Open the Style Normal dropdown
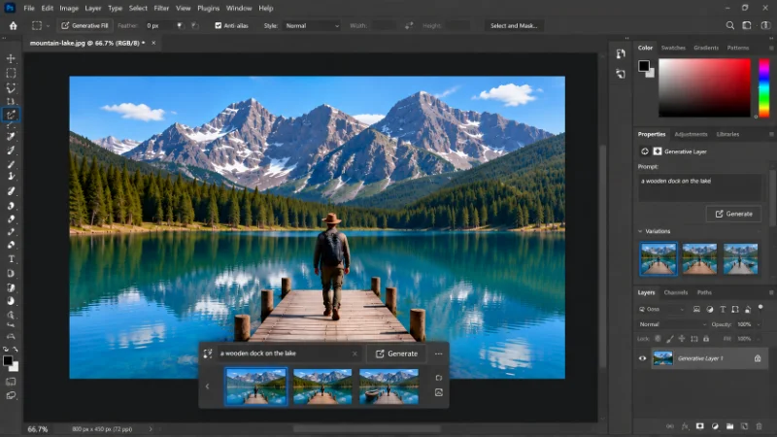Viewport: 777px width, 437px height. point(312,26)
